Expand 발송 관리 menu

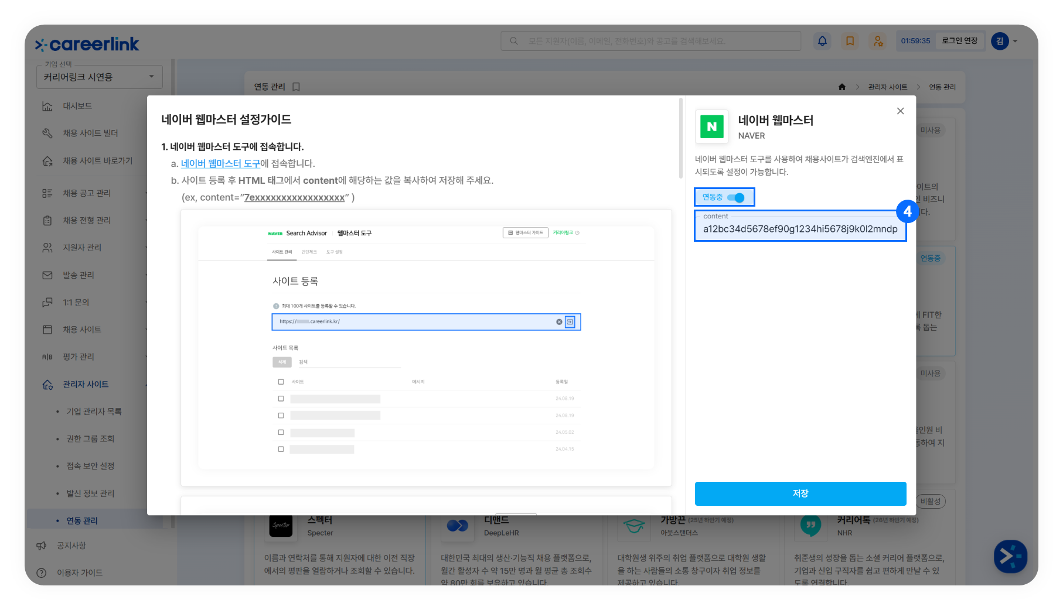[x=79, y=275]
